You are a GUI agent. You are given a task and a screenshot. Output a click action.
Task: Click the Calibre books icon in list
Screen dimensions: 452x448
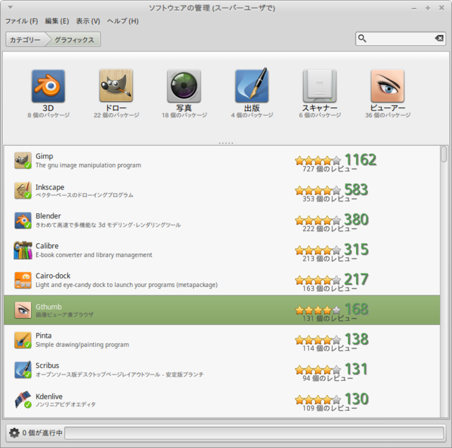(23, 250)
